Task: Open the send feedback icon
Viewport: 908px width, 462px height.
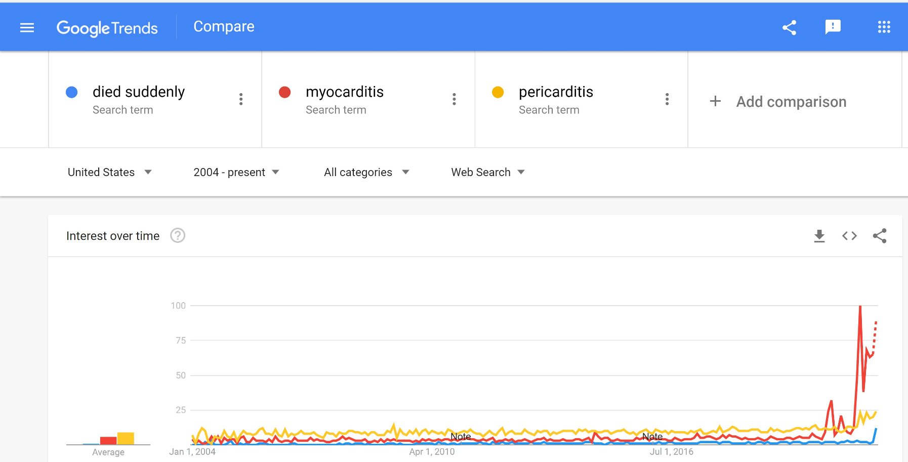Action: tap(833, 27)
